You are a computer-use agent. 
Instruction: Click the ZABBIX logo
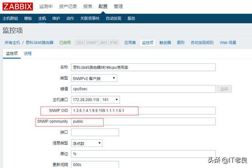pos(18,6)
